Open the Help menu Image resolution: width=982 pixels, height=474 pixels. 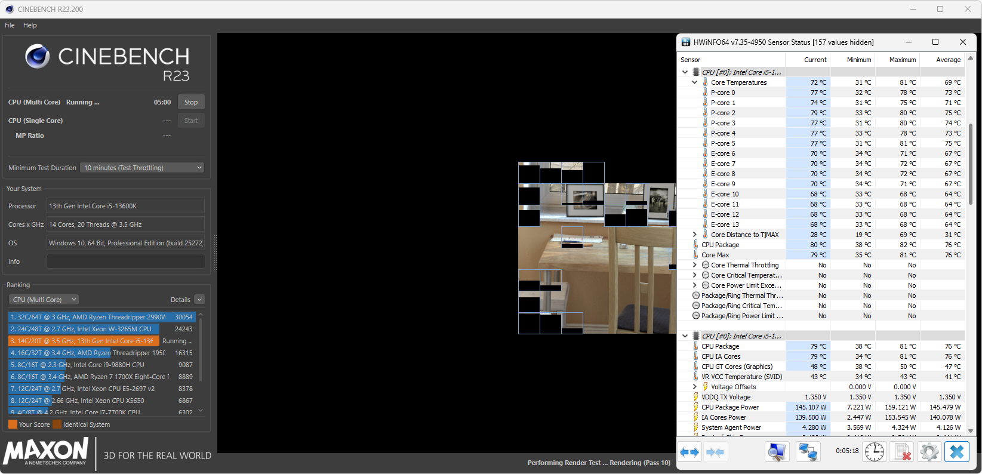[x=30, y=25]
